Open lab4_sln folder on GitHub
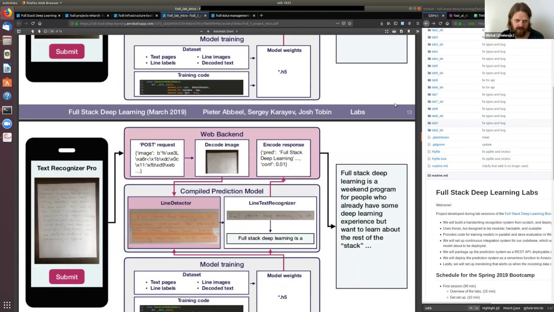 pyautogui.click(x=437, y=58)
